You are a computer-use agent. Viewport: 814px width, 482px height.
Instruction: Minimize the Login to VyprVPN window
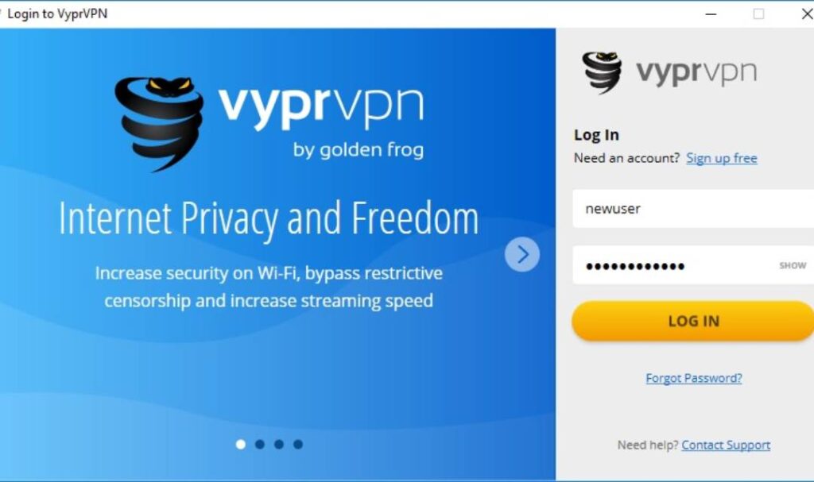coord(711,14)
